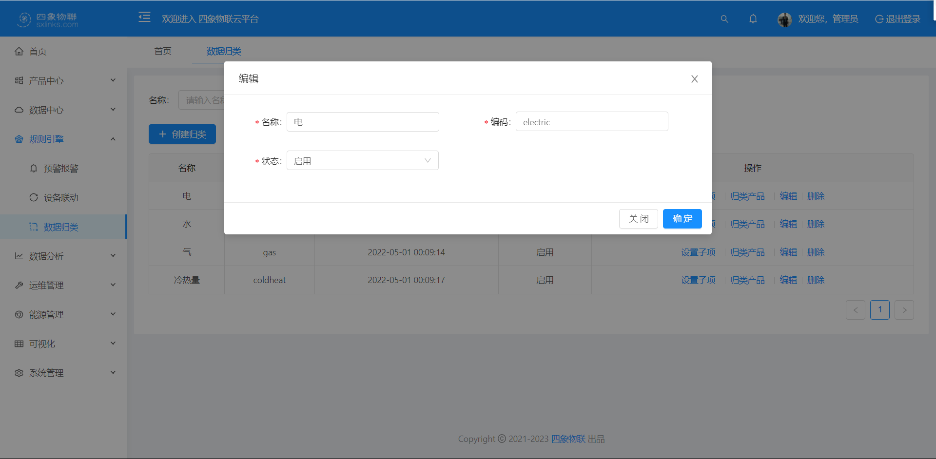Select 数据归类 in the sidebar menu
Viewport: 936px width, 459px height.
[61, 227]
